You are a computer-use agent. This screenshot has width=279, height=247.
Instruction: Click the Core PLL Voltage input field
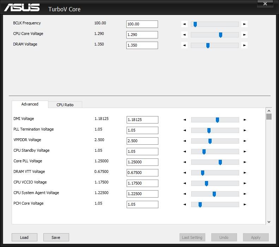click(x=142, y=162)
